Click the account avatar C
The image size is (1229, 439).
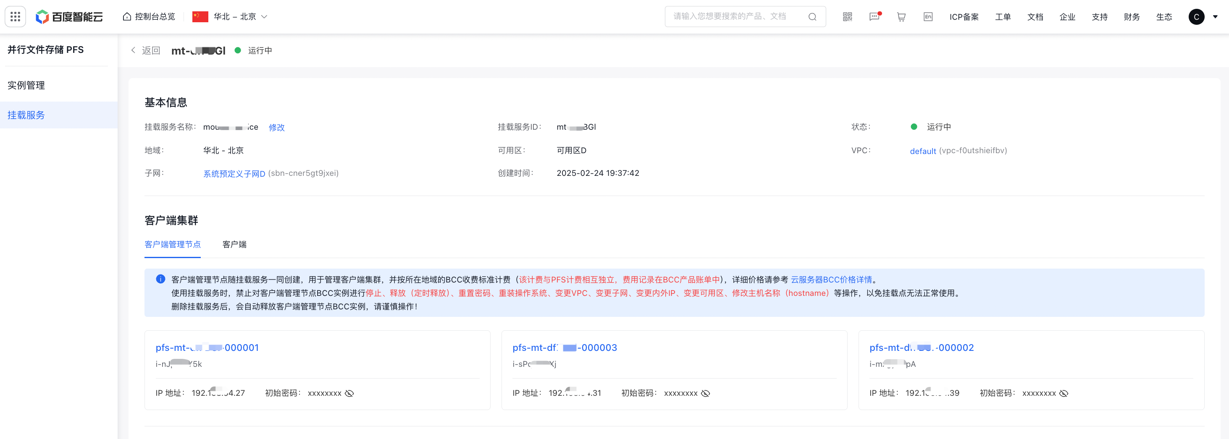click(x=1196, y=17)
